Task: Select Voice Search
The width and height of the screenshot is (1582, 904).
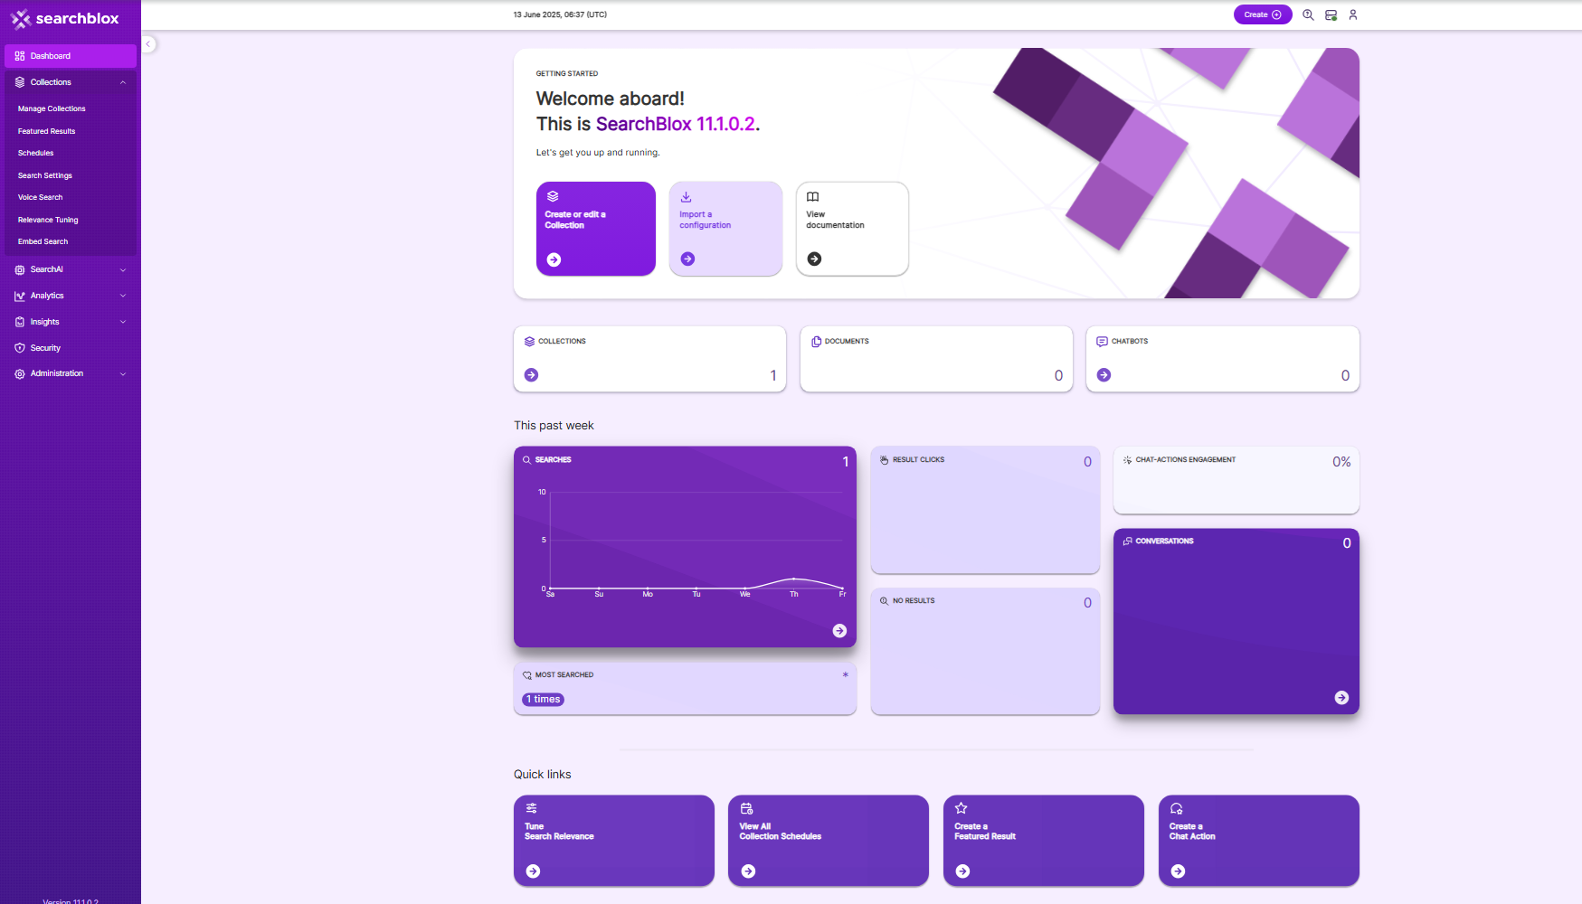Action: (x=40, y=197)
